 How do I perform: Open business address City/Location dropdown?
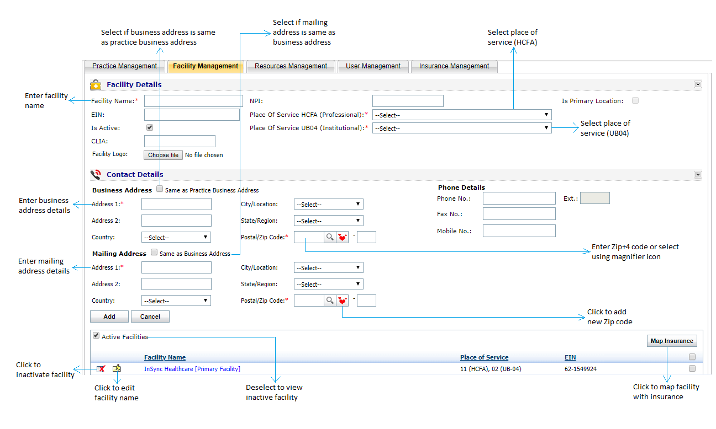click(x=329, y=204)
